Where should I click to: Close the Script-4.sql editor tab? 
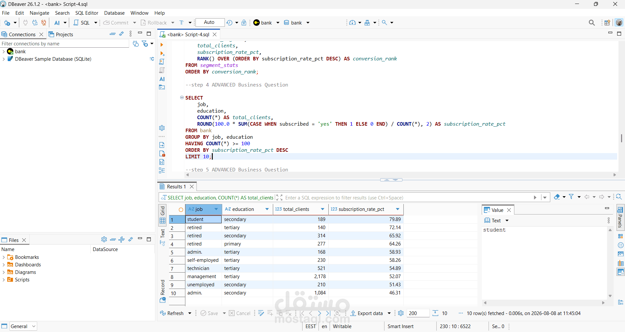[x=215, y=35]
